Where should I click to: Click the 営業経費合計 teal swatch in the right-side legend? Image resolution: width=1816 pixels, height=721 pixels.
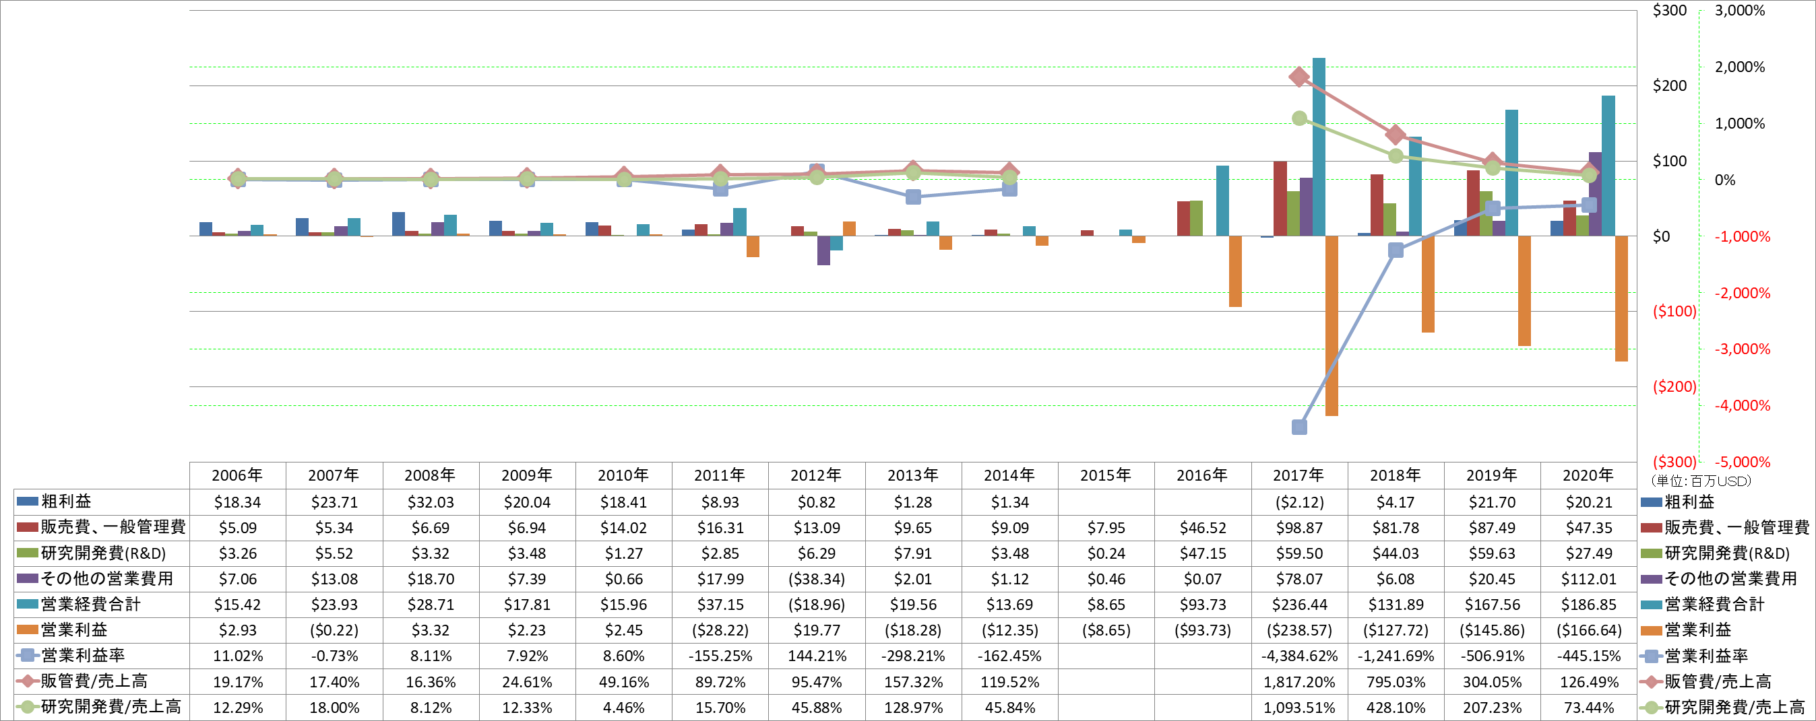[x=1652, y=604]
